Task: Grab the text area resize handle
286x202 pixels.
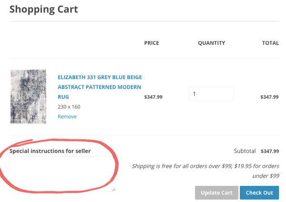Action: tap(113, 189)
